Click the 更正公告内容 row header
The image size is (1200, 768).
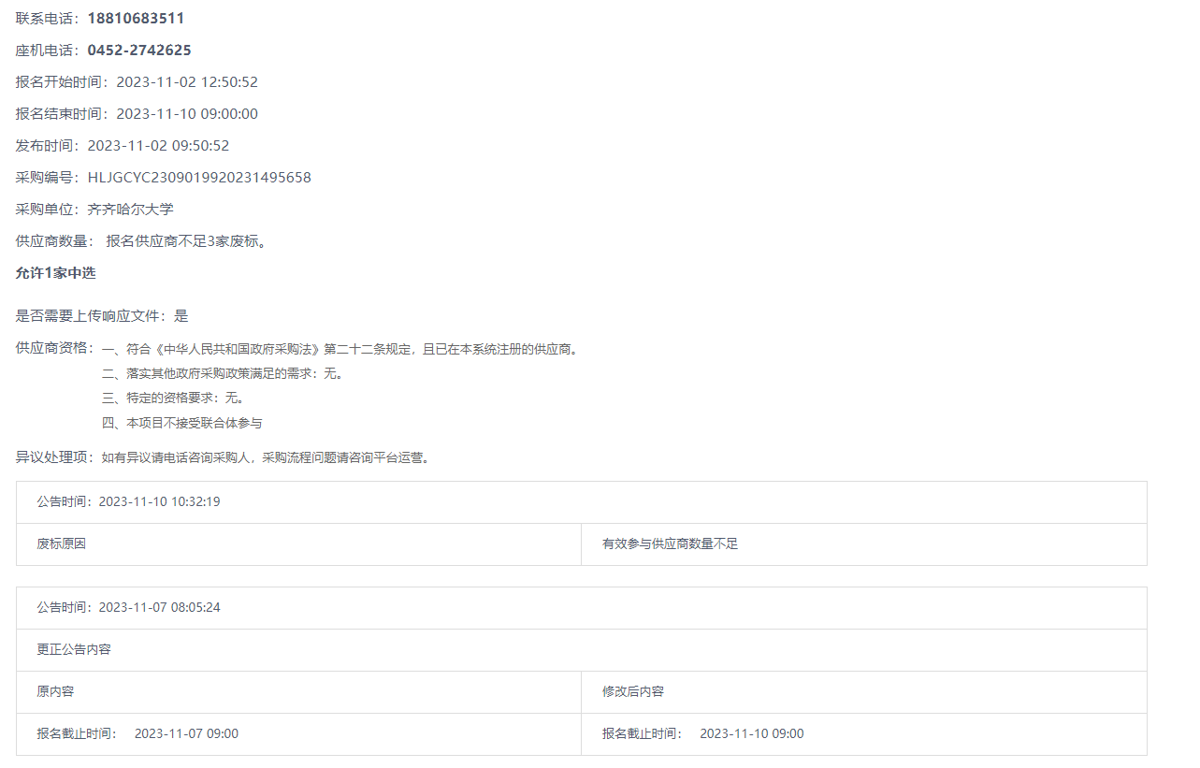74,649
